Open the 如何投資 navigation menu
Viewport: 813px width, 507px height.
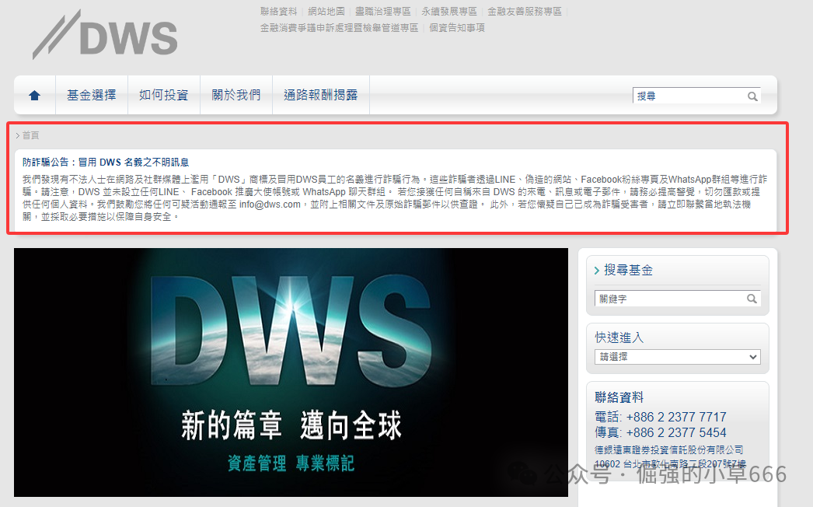pos(163,95)
